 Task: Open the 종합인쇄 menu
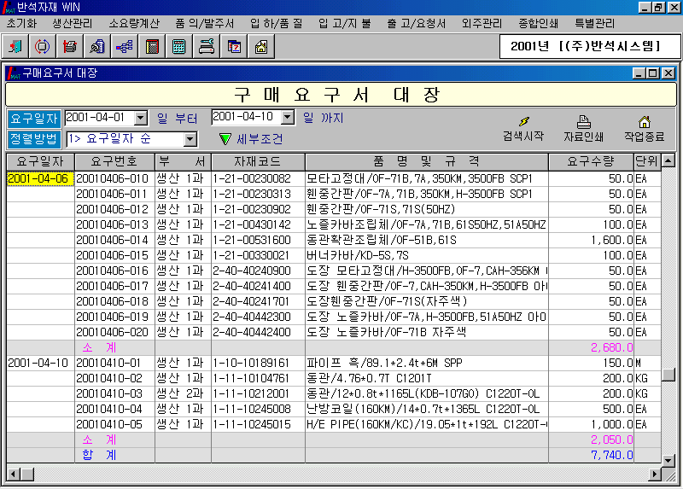coord(540,23)
